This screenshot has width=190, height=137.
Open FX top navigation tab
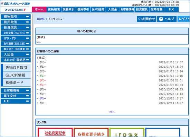[x=171, y=9]
